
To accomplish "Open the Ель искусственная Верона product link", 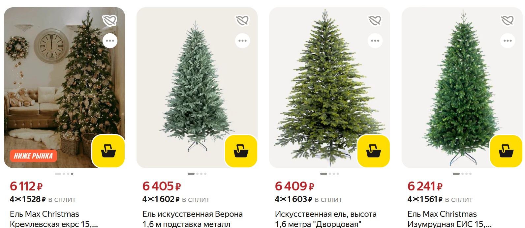I will coord(193,219).
